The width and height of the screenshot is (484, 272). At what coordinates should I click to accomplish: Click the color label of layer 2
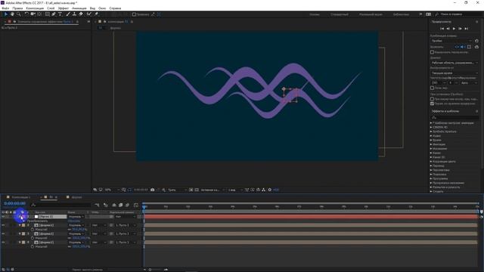click(23, 225)
